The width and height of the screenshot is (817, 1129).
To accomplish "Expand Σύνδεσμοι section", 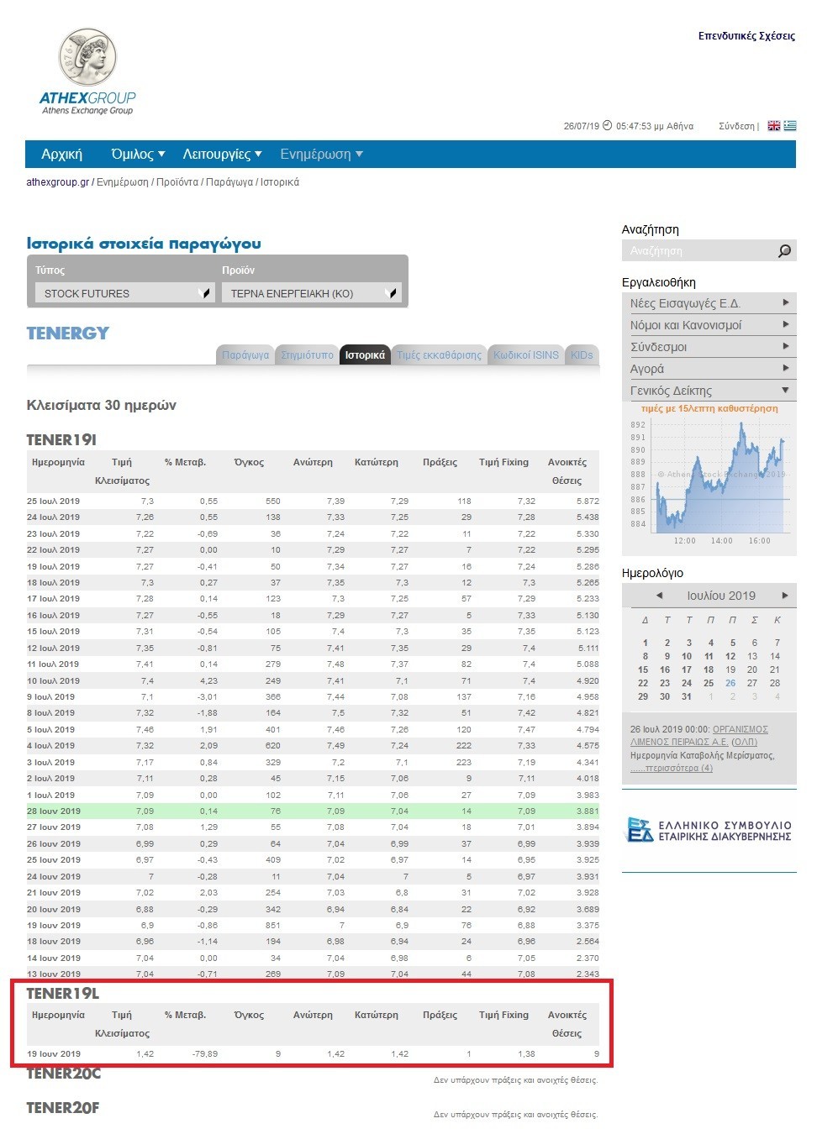I will pyautogui.click(x=709, y=347).
